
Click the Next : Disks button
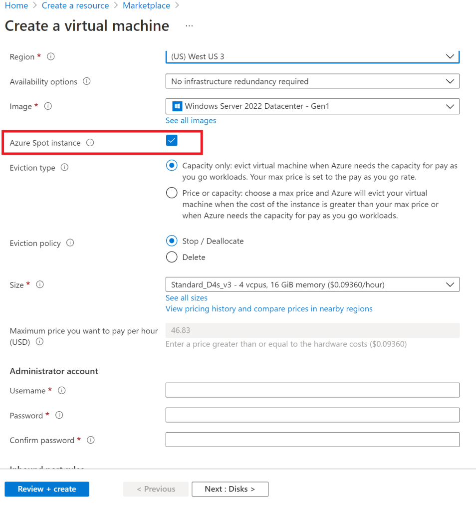pyautogui.click(x=230, y=489)
